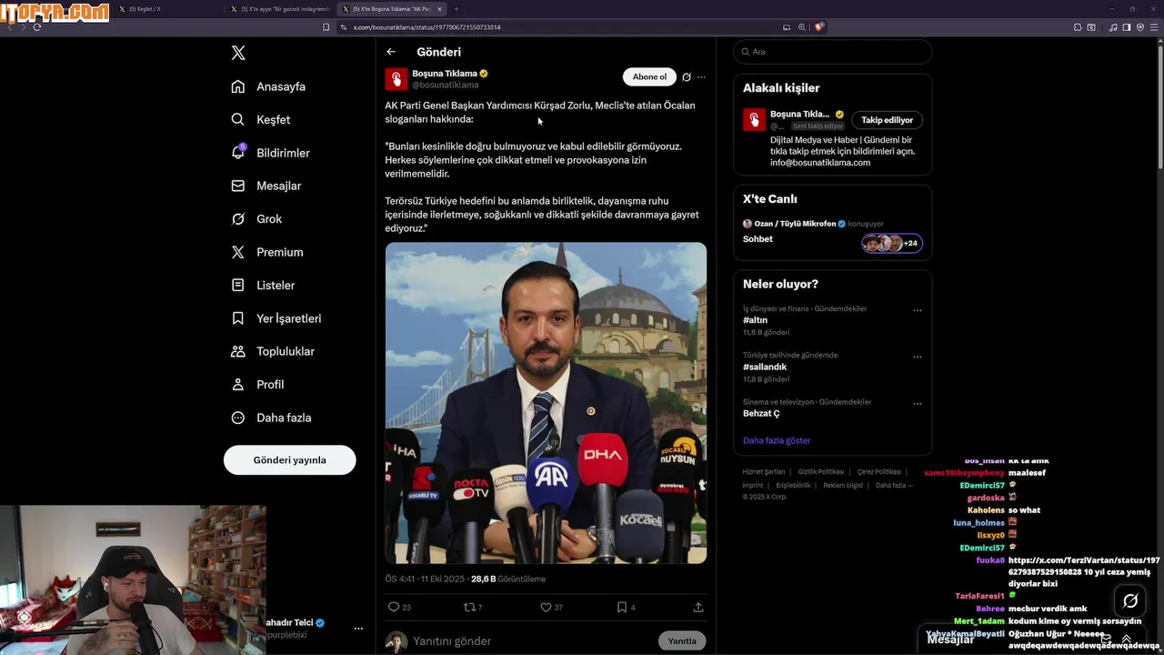Click the Bildirimler bell icon
Viewport: 1164px width, 655px height.
coord(238,153)
